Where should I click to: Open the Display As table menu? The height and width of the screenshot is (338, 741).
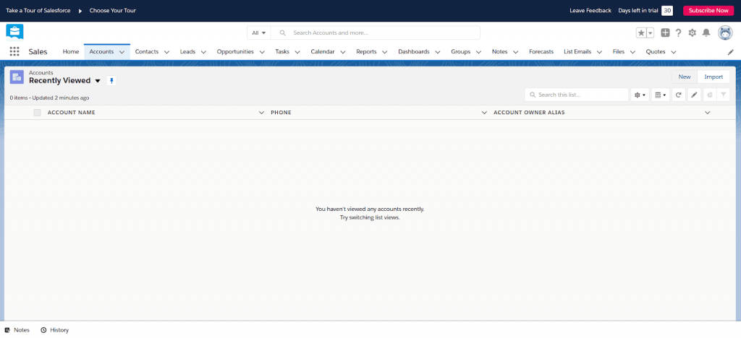click(x=661, y=95)
